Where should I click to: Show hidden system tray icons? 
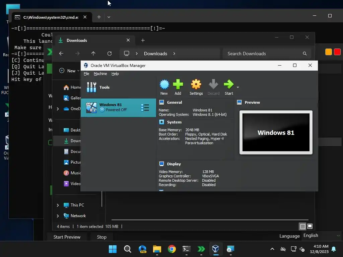click(x=272, y=249)
